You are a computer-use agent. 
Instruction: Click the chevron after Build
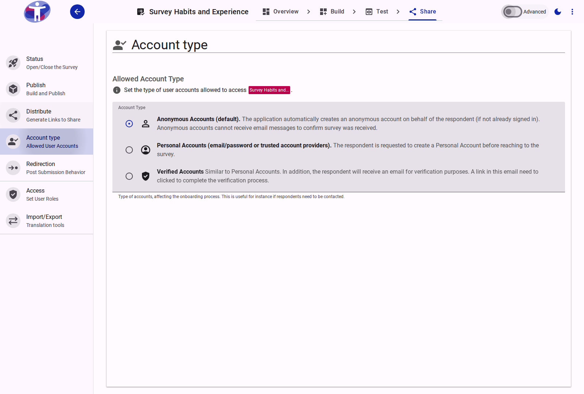point(354,12)
